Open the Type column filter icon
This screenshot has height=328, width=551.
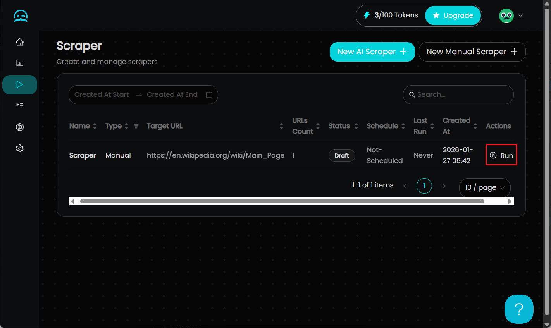point(136,126)
